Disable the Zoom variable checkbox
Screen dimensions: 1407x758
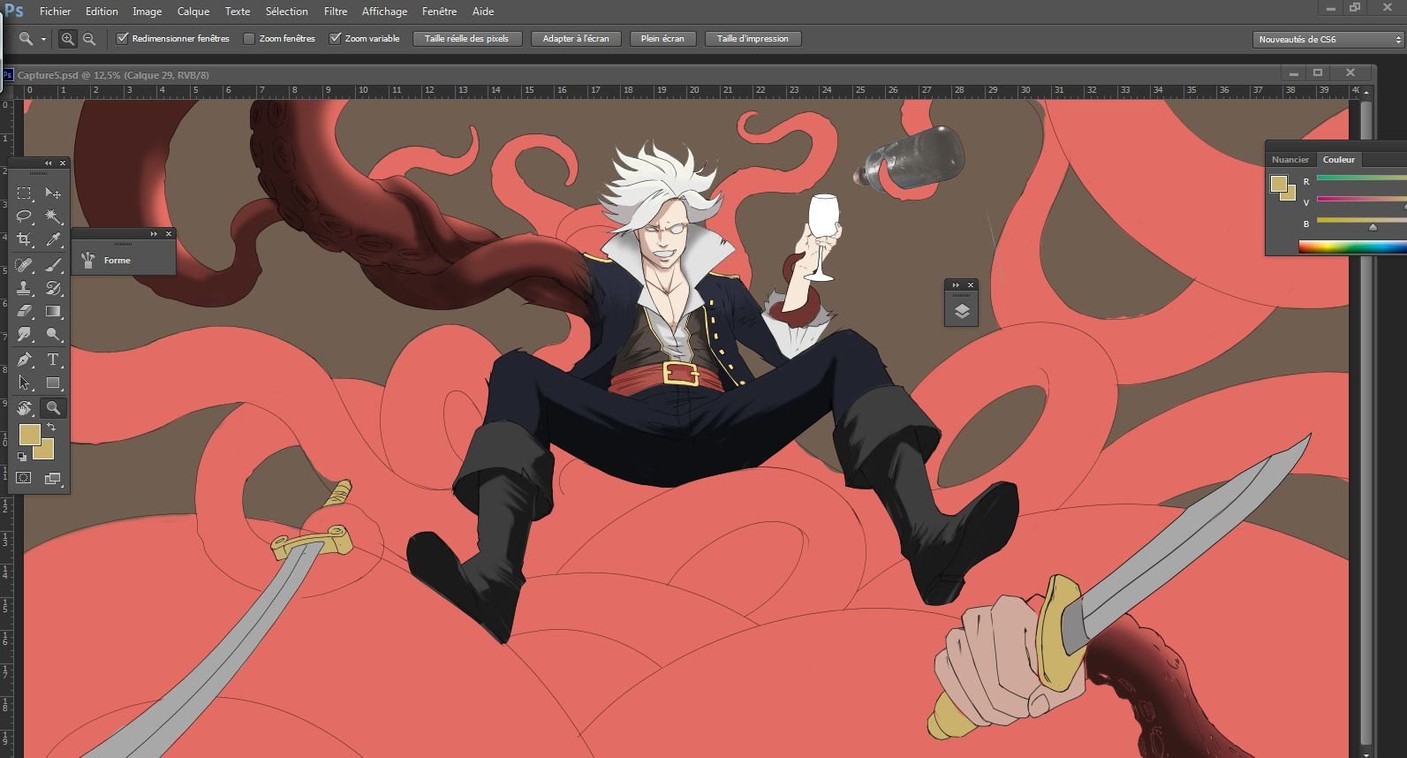click(x=335, y=39)
